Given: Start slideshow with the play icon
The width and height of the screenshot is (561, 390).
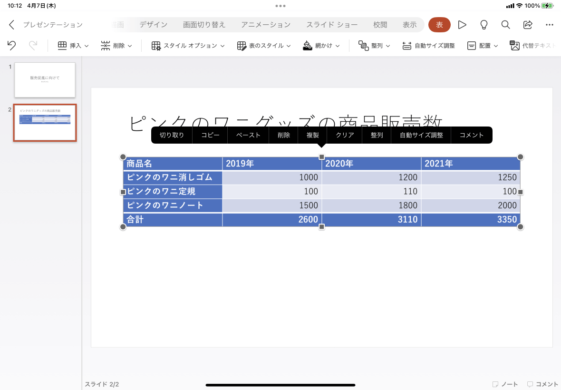Looking at the screenshot, I should click(462, 25).
